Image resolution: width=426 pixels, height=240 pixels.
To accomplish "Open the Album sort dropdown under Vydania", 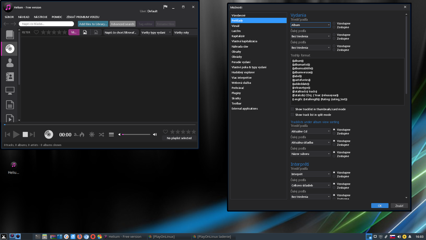I will point(311,25).
